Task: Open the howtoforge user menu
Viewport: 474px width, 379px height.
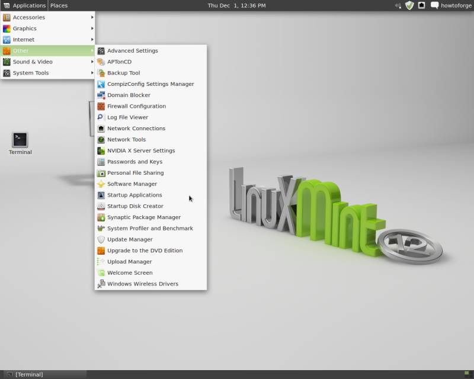Action: click(x=451, y=5)
